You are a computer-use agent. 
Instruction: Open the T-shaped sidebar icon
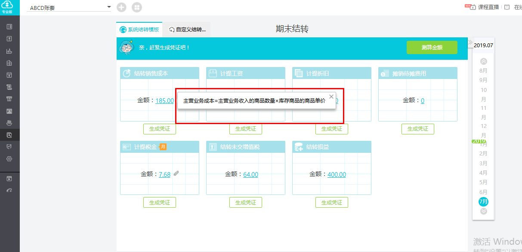tap(9, 99)
